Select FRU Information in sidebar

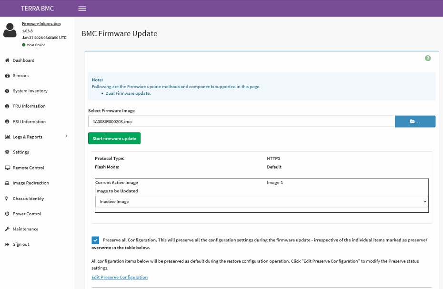[x=29, y=106]
